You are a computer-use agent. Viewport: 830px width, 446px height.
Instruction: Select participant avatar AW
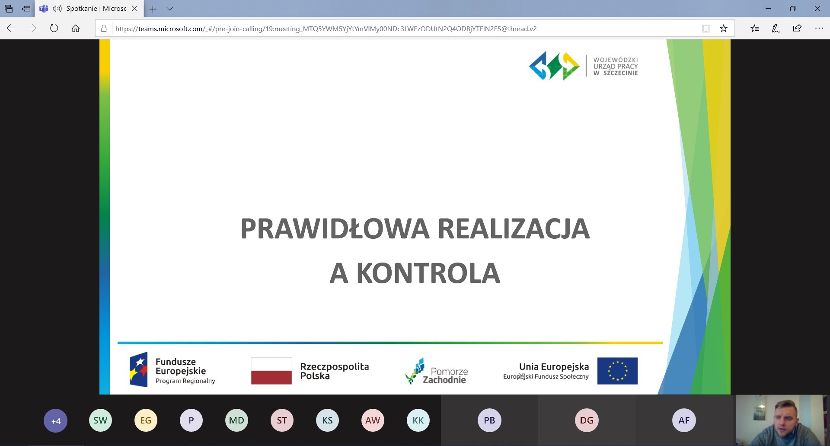[373, 420]
